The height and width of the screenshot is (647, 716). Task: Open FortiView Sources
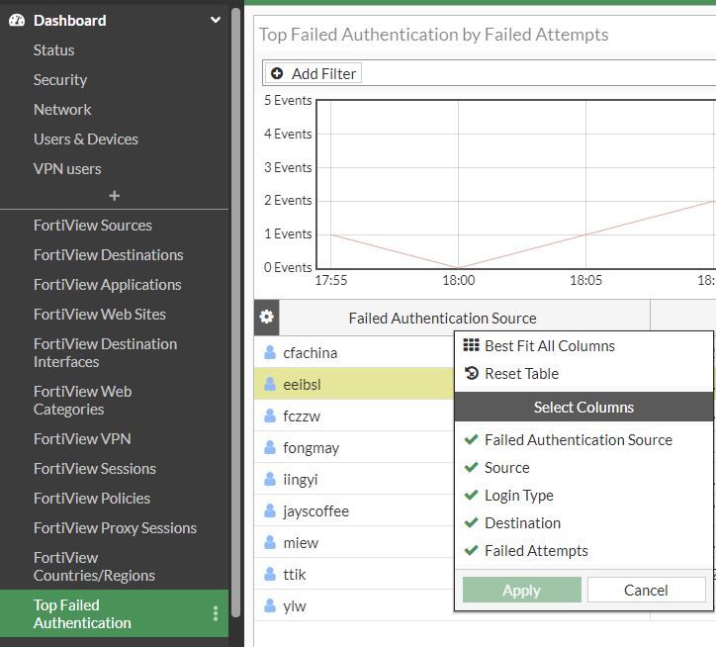[x=92, y=226]
